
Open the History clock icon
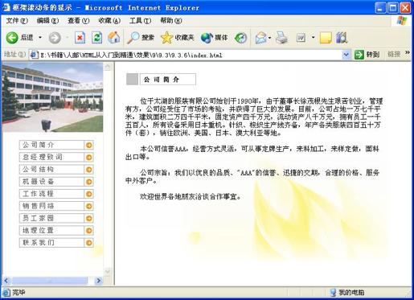click(x=240, y=38)
